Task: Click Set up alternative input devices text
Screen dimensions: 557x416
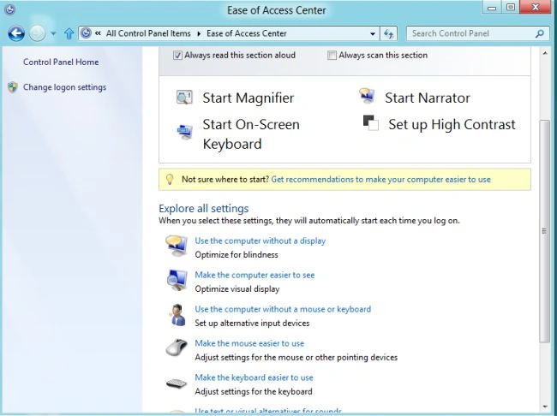Action: (252, 324)
